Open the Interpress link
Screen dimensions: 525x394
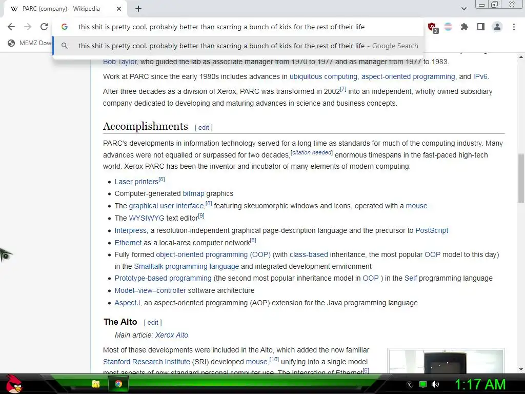click(131, 230)
